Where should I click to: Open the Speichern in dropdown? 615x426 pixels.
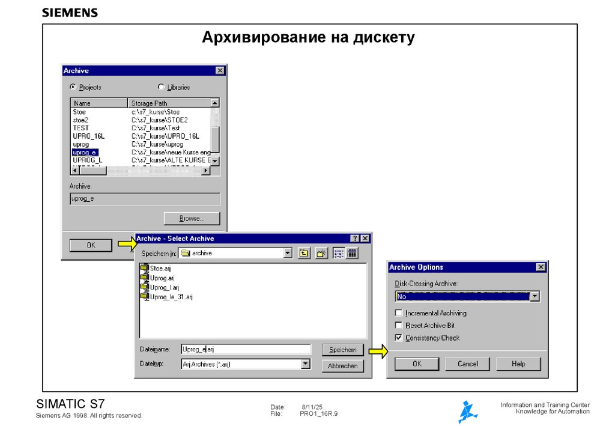click(287, 252)
